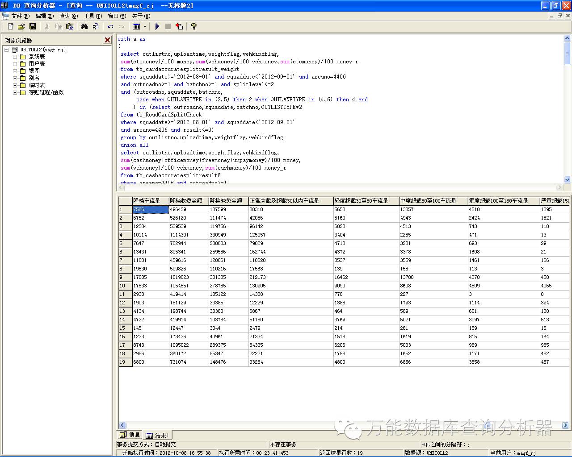Select row header number 10

pos(125,286)
